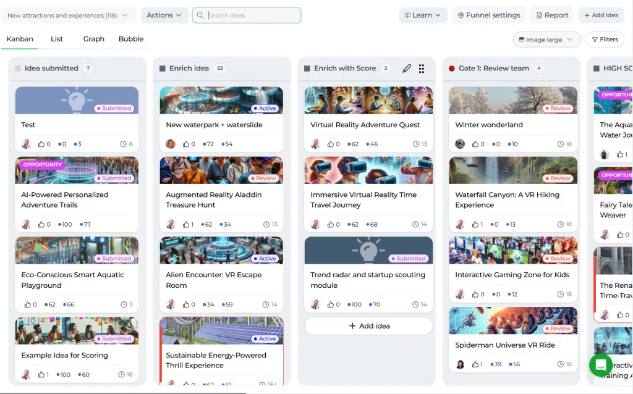Open Funnel settings
The width and height of the screenshot is (633, 394).
pos(489,15)
